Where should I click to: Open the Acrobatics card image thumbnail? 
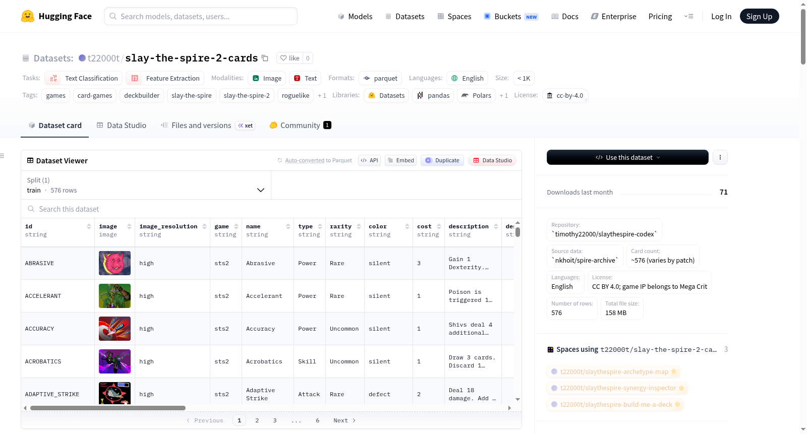coord(114,361)
